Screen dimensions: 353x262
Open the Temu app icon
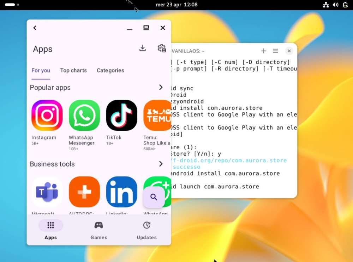pos(157,115)
